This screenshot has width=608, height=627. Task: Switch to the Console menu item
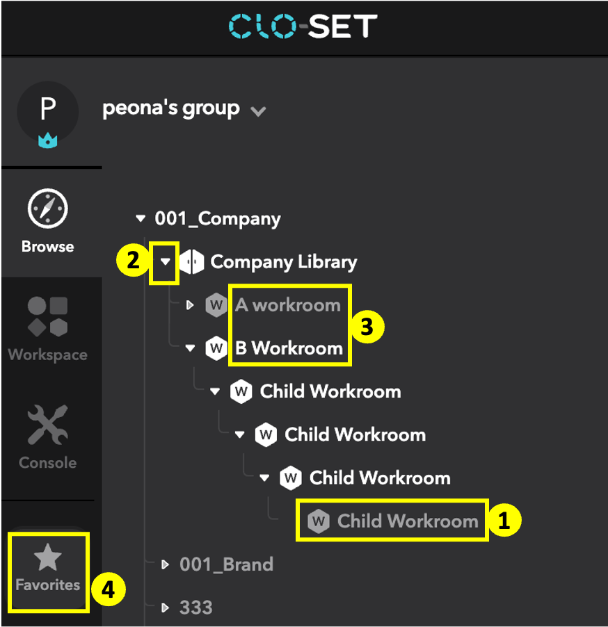coord(47,462)
